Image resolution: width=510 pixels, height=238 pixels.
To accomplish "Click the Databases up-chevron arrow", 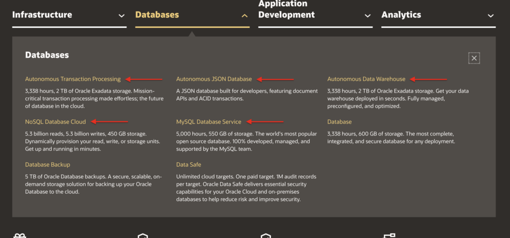I will click(245, 15).
